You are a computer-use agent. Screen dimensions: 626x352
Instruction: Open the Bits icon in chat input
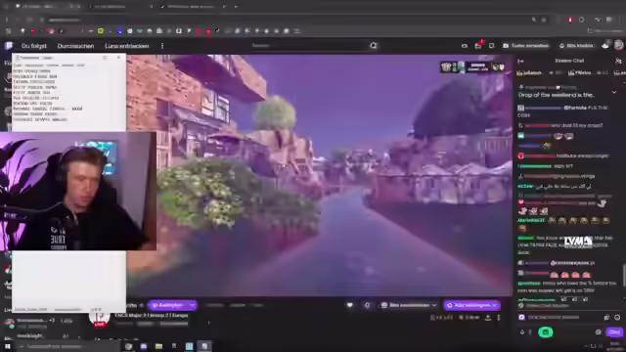(x=606, y=317)
